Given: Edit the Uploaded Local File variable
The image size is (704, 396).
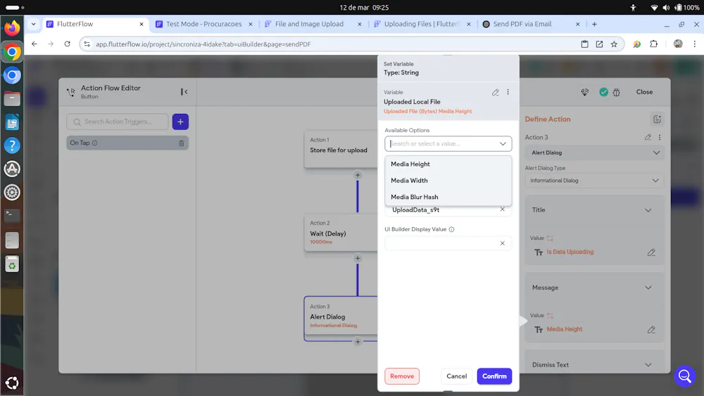Looking at the screenshot, I should click(x=495, y=92).
